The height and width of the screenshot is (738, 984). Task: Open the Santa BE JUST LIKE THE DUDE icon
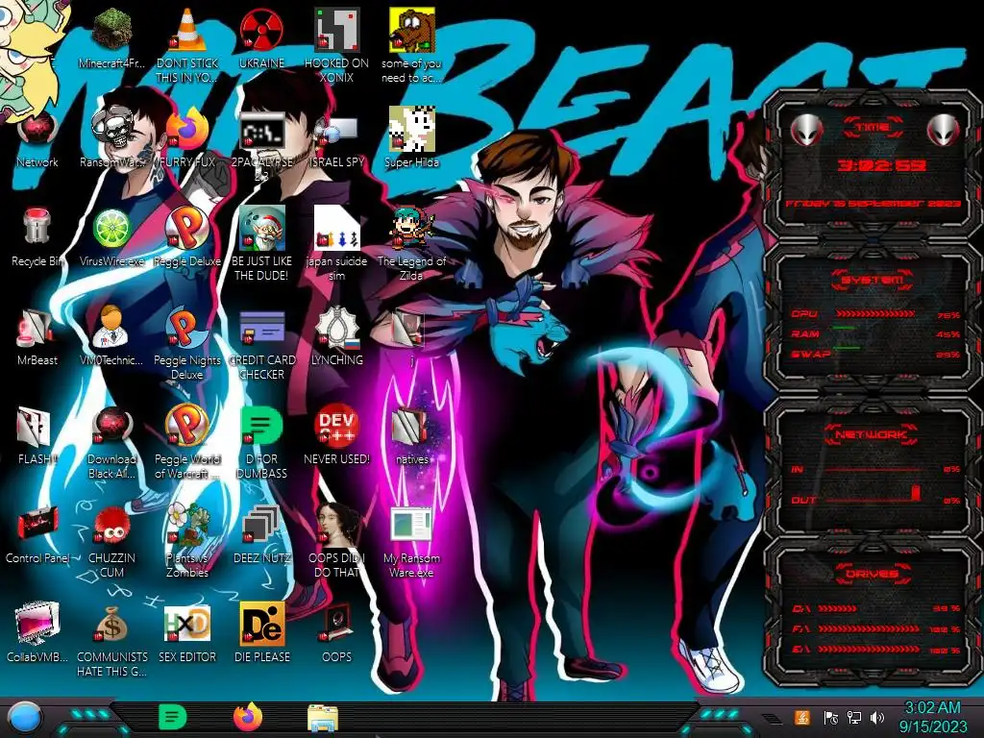tap(261, 227)
